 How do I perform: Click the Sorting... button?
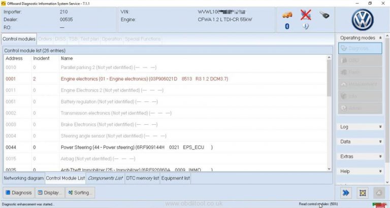point(80,193)
